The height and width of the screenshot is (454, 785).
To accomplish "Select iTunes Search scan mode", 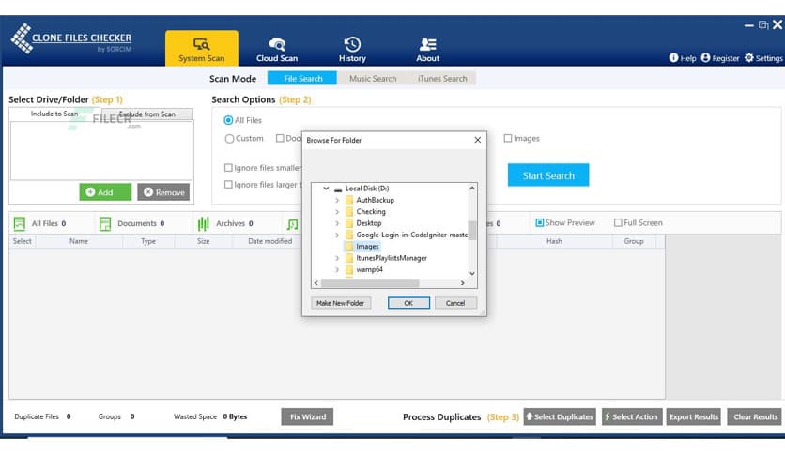I will click(x=442, y=79).
